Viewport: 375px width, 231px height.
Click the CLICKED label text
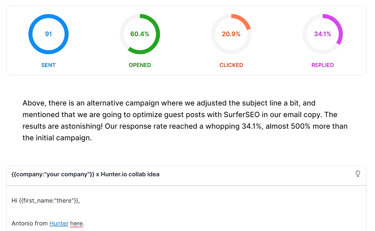pos(231,65)
